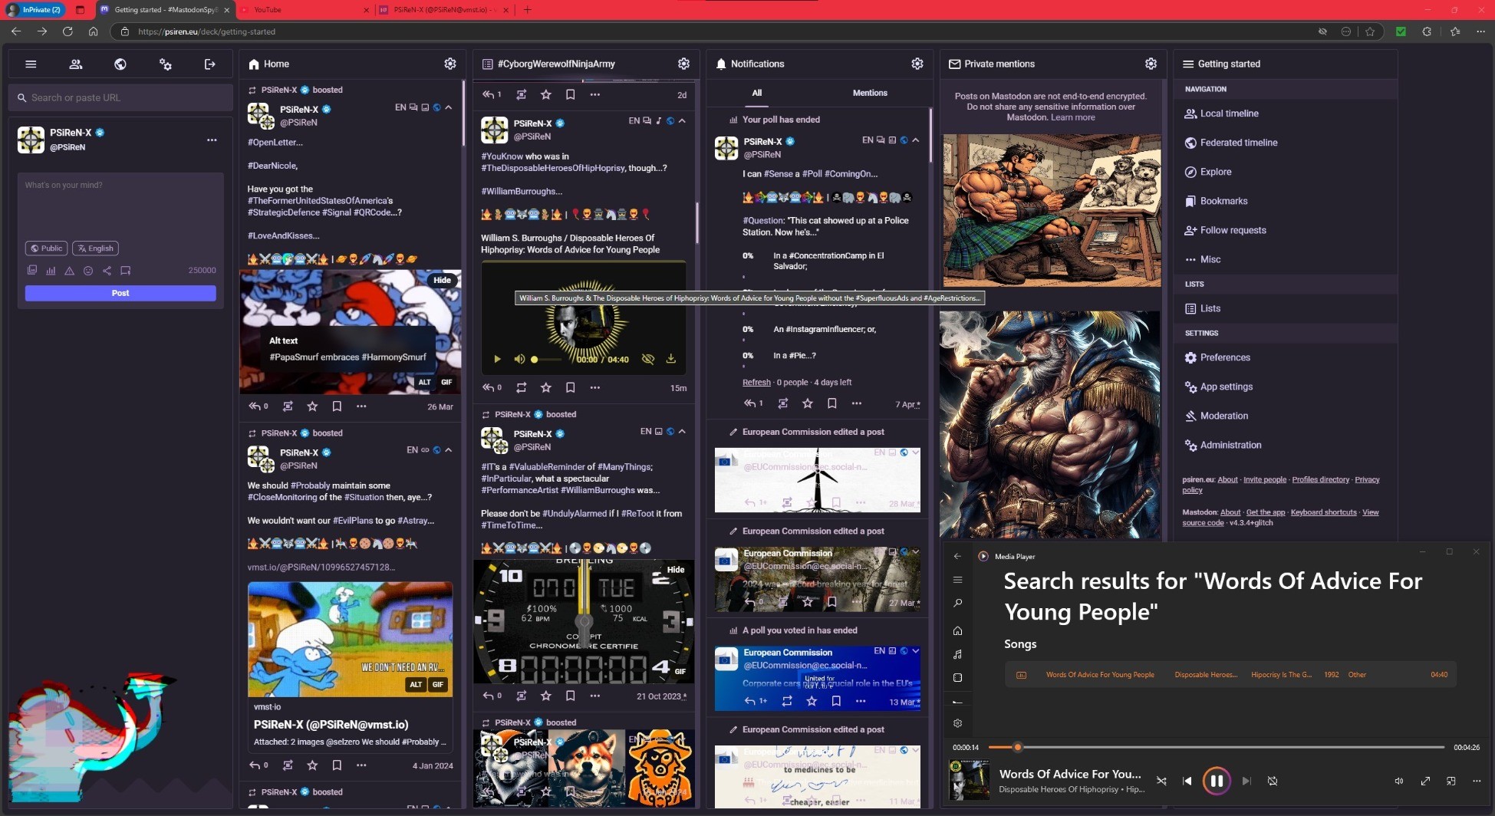This screenshot has width=1495, height=816.
Task: Add media using the attach images icon
Action: click(x=32, y=270)
